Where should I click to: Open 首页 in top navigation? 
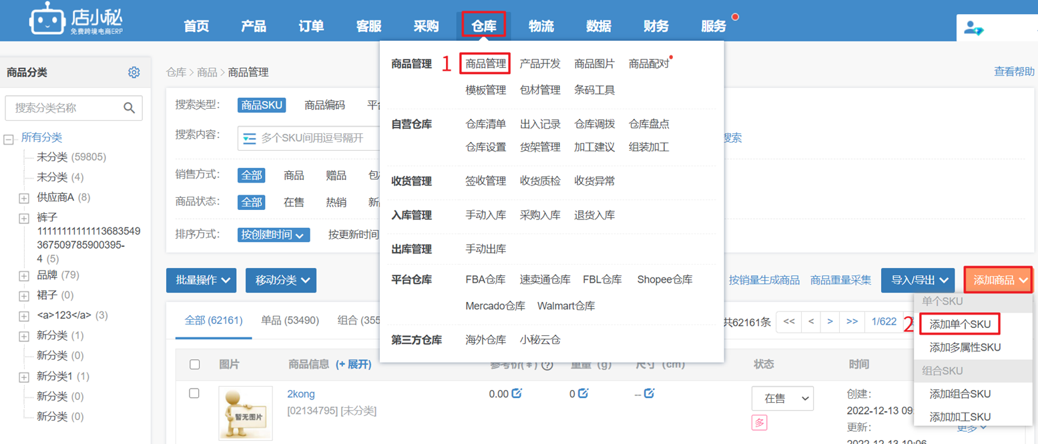[x=196, y=26]
